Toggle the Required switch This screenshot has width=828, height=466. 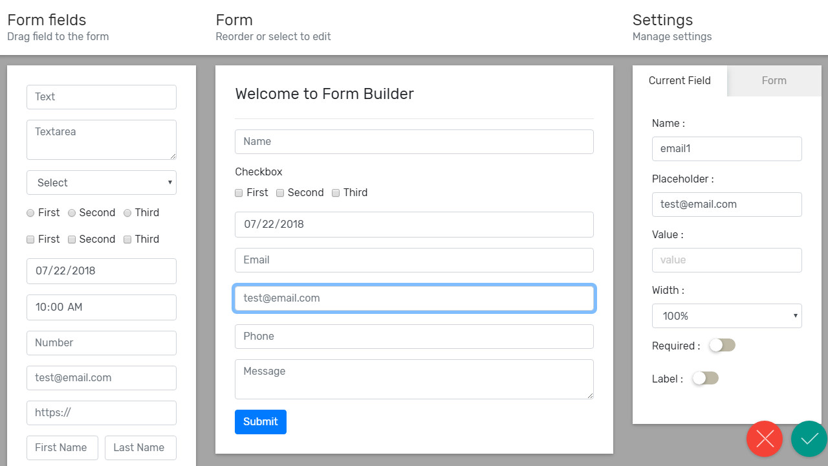pyautogui.click(x=722, y=346)
